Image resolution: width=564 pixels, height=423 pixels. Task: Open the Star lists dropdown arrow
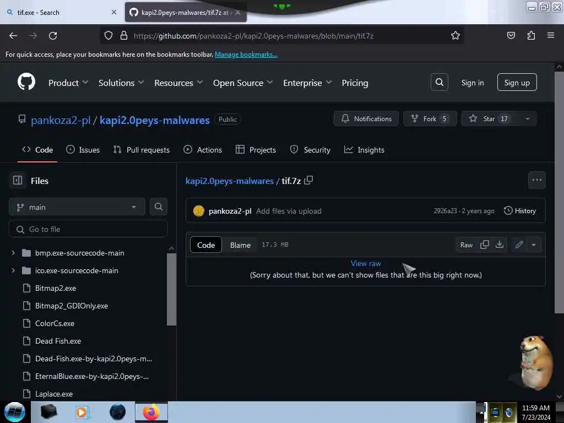point(527,119)
